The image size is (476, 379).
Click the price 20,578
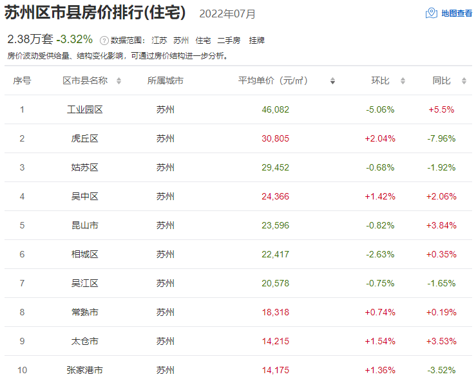276,283
